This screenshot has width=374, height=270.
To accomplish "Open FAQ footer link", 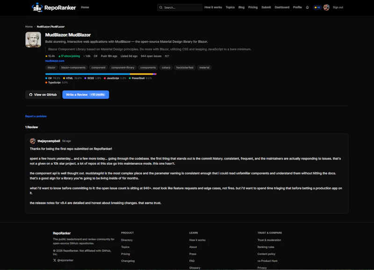I will 192,261.
